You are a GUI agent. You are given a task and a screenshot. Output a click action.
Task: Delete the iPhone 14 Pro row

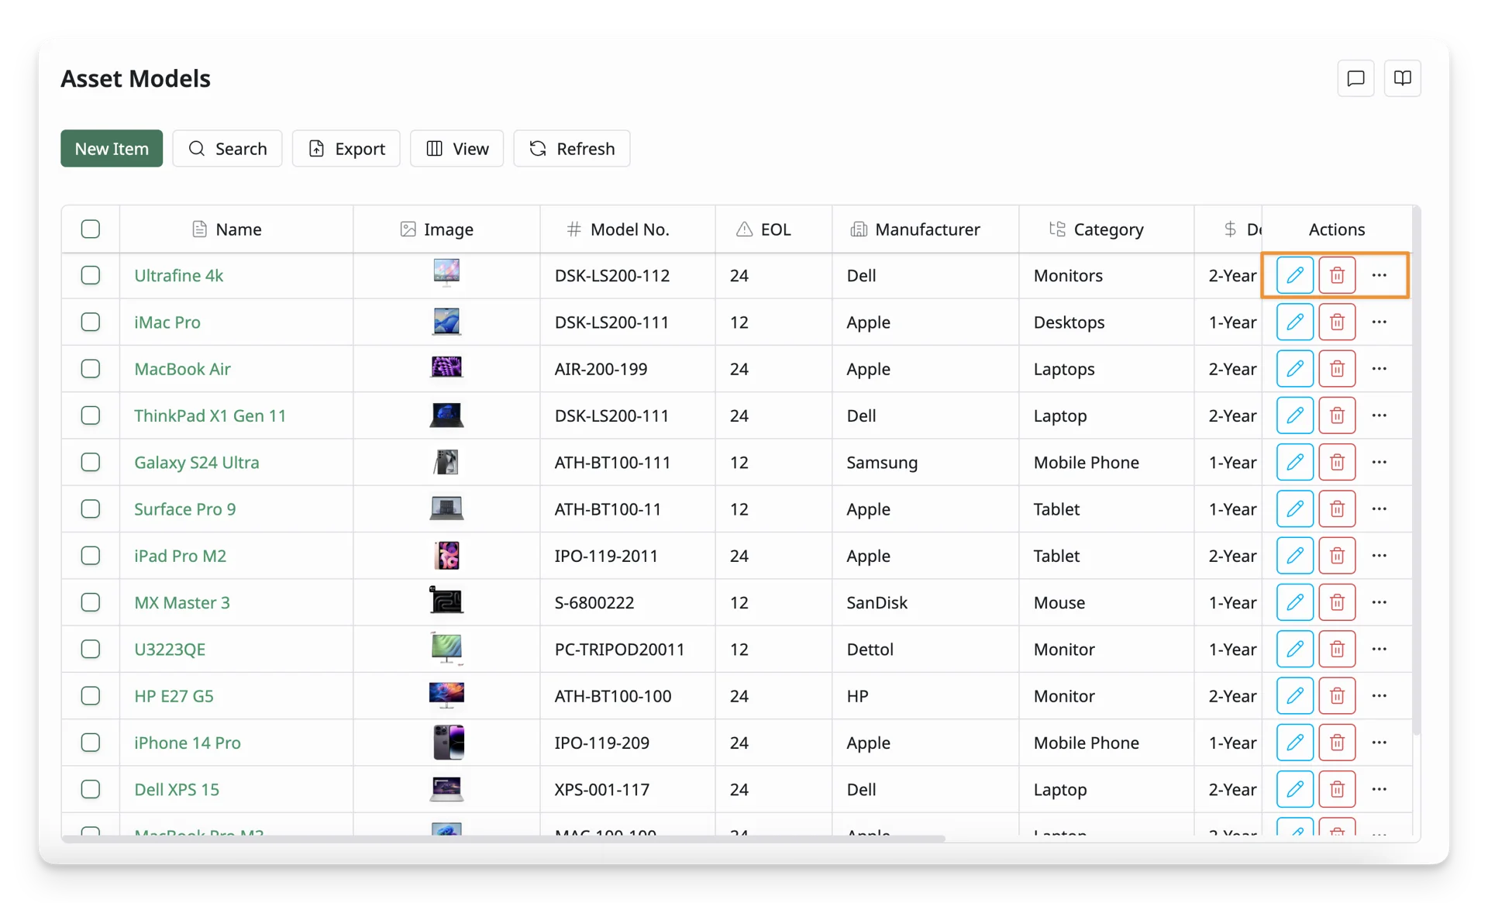1337,743
